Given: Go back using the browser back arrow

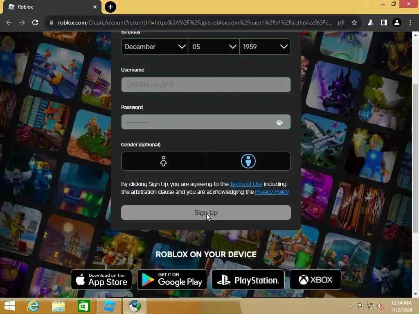Looking at the screenshot, I should pyautogui.click(x=9, y=23).
